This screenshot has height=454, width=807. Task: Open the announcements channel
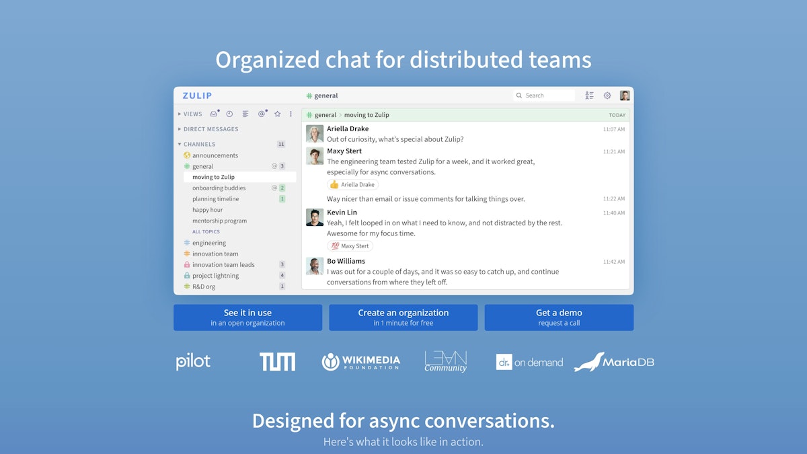coord(215,155)
